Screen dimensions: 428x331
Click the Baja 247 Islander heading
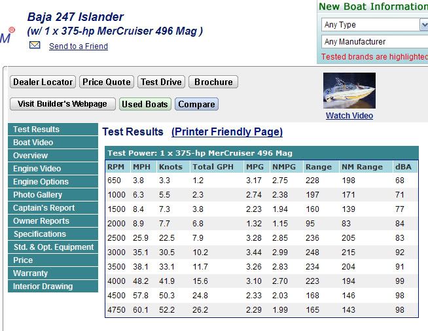click(75, 17)
